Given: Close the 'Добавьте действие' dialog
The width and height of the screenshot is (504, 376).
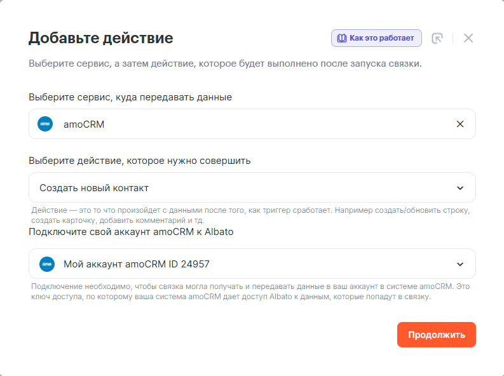Looking at the screenshot, I should [x=468, y=38].
